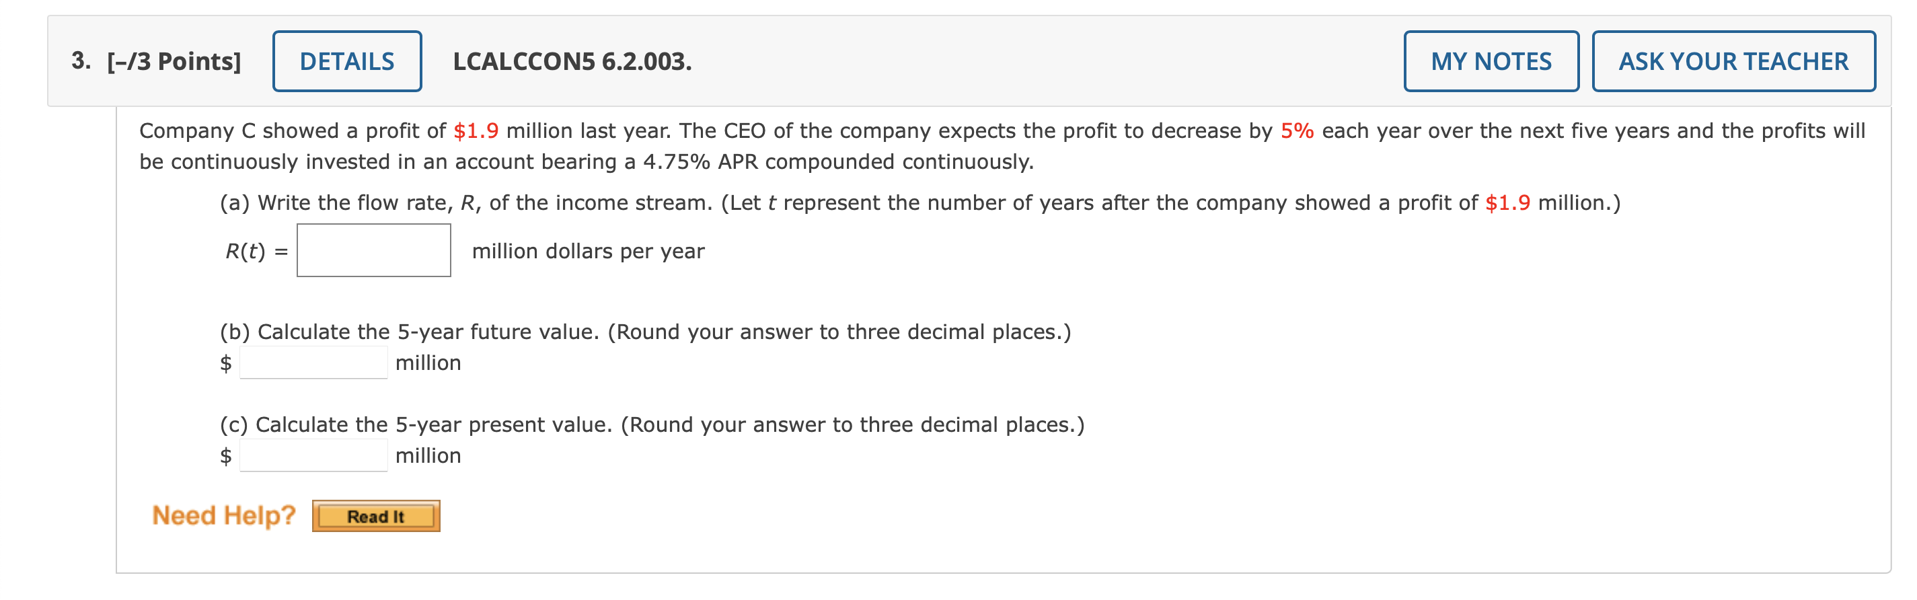Click the 5-year present value answer field
The height and width of the screenshot is (600, 1917).
(x=312, y=455)
